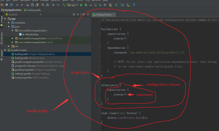Open the AVD Manager icon
Image resolution: width=219 pixels, height=131 pixels.
coord(111,5)
